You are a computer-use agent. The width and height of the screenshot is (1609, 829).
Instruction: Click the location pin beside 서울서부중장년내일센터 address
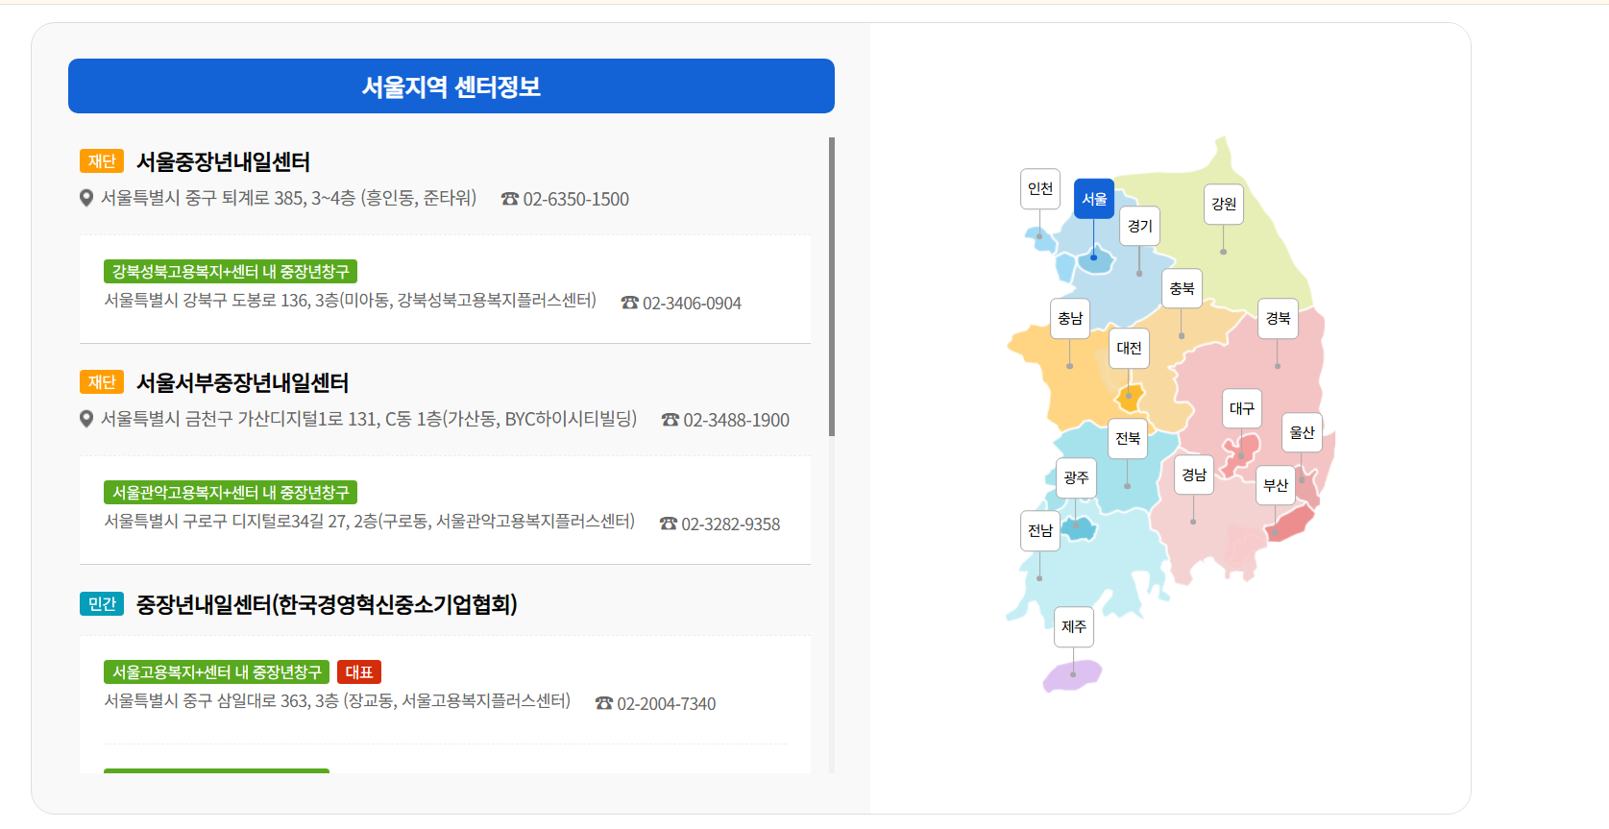click(86, 420)
